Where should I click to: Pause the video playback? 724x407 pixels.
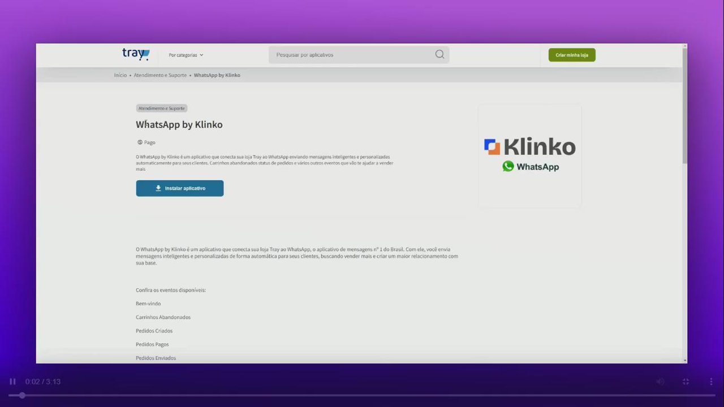tap(12, 382)
